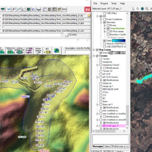Uncheck the 205 results layer checkbox

click(101, 16)
